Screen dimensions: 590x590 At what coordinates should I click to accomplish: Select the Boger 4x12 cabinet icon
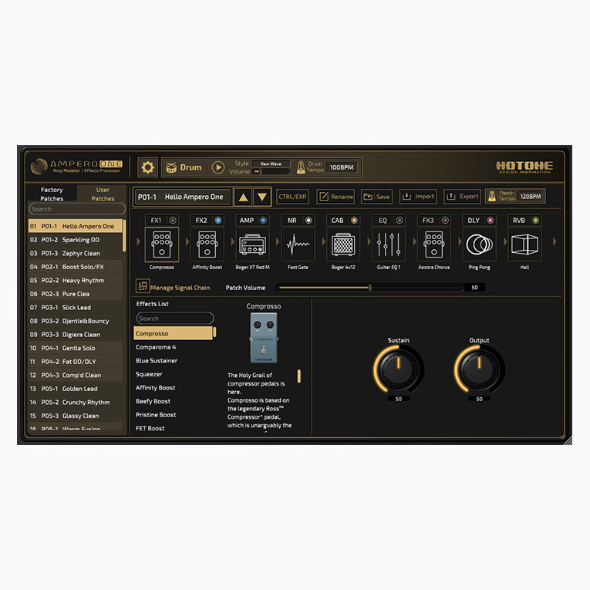[342, 245]
